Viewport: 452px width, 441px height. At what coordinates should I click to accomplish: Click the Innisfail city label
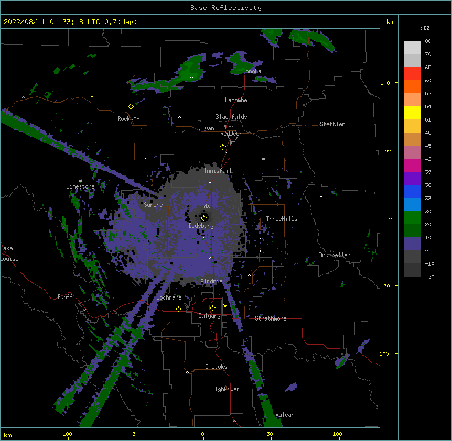pos(218,171)
